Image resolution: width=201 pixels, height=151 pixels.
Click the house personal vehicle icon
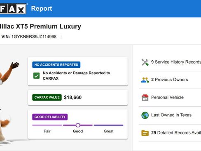tap(145, 97)
